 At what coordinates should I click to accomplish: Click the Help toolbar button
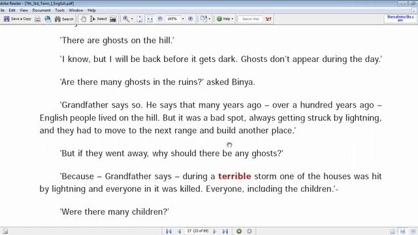223,19
